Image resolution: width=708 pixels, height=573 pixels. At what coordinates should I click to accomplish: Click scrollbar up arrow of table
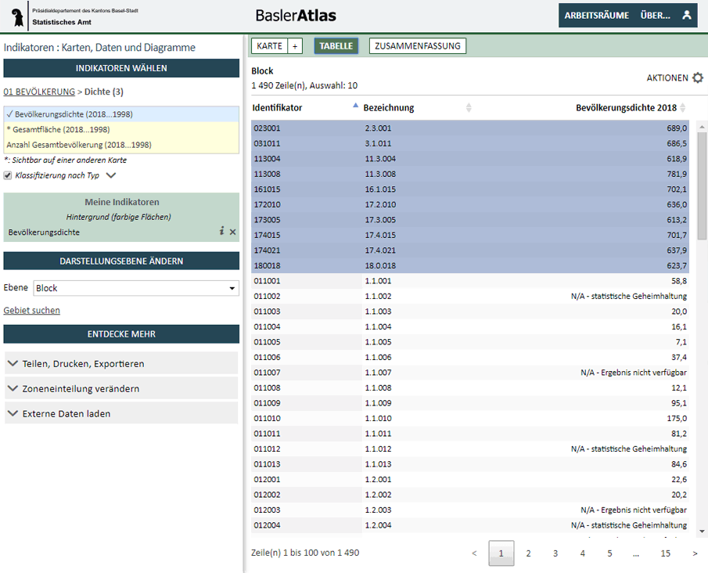pyautogui.click(x=702, y=128)
